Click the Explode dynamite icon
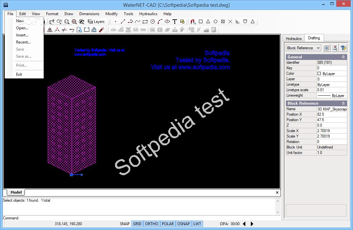Image resolution: width=353 pixels, height=230 pixels. coord(102,30)
